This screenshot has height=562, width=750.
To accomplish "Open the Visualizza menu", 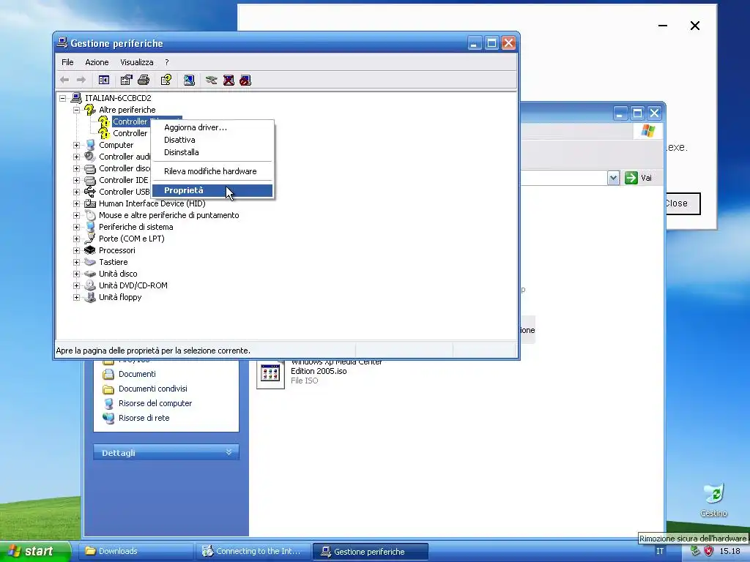I will (137, 62).
